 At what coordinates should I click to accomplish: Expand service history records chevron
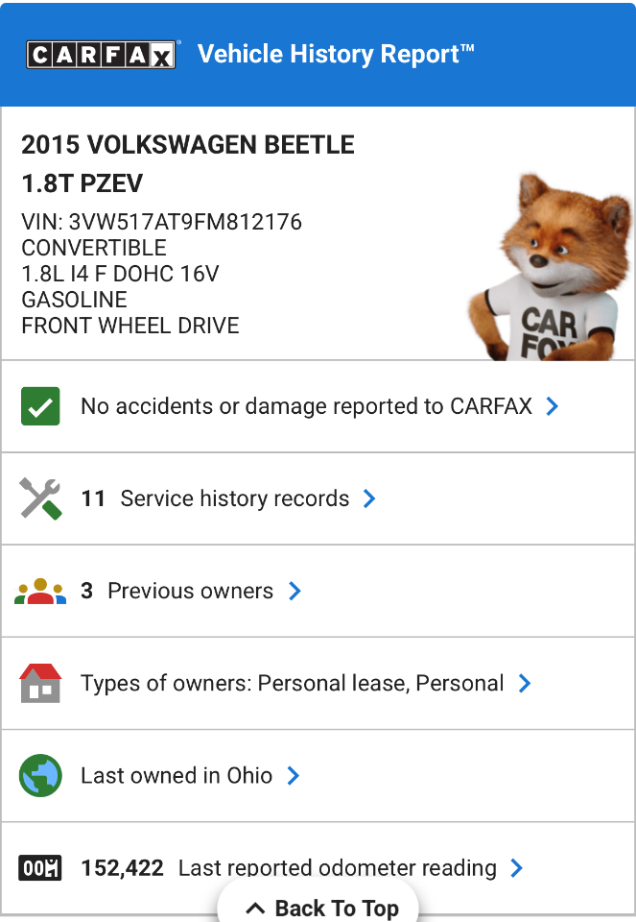369,498
